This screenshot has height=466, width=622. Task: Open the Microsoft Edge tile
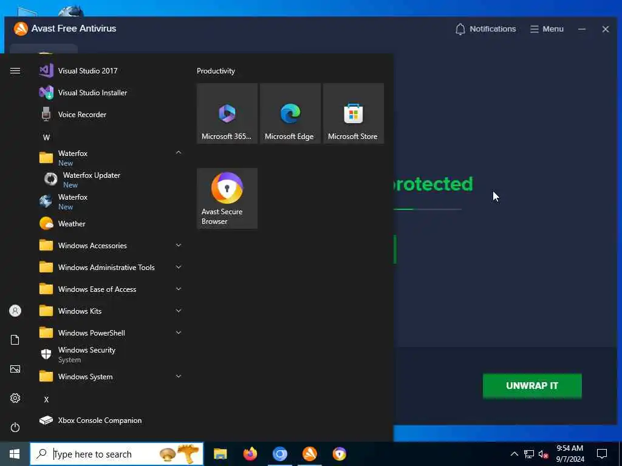point(290,113)
